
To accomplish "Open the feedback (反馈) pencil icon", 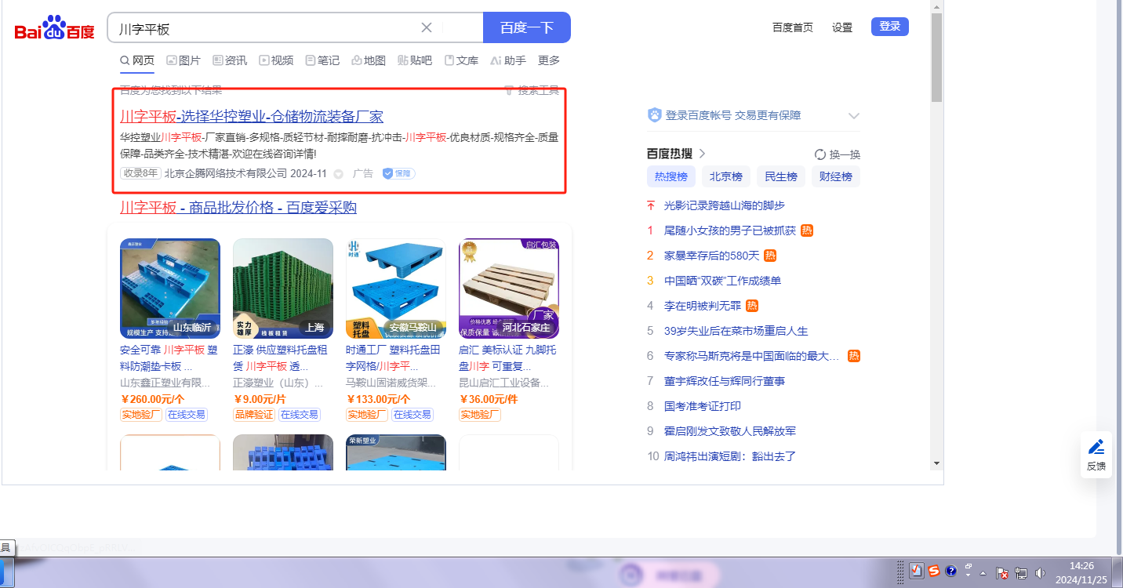I will 1096,447.
